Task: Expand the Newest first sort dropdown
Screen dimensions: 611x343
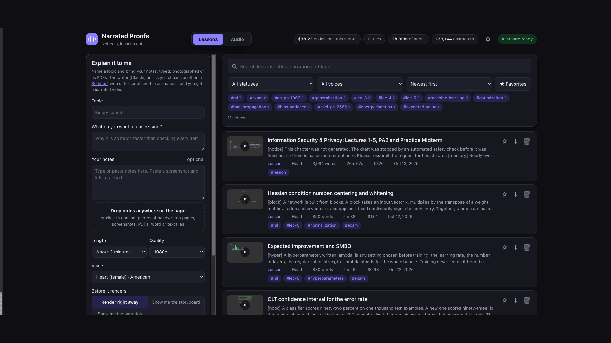Action: point(449,84)
